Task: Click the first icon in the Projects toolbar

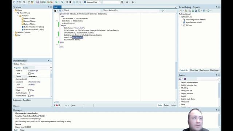Action: coord(181,11)
